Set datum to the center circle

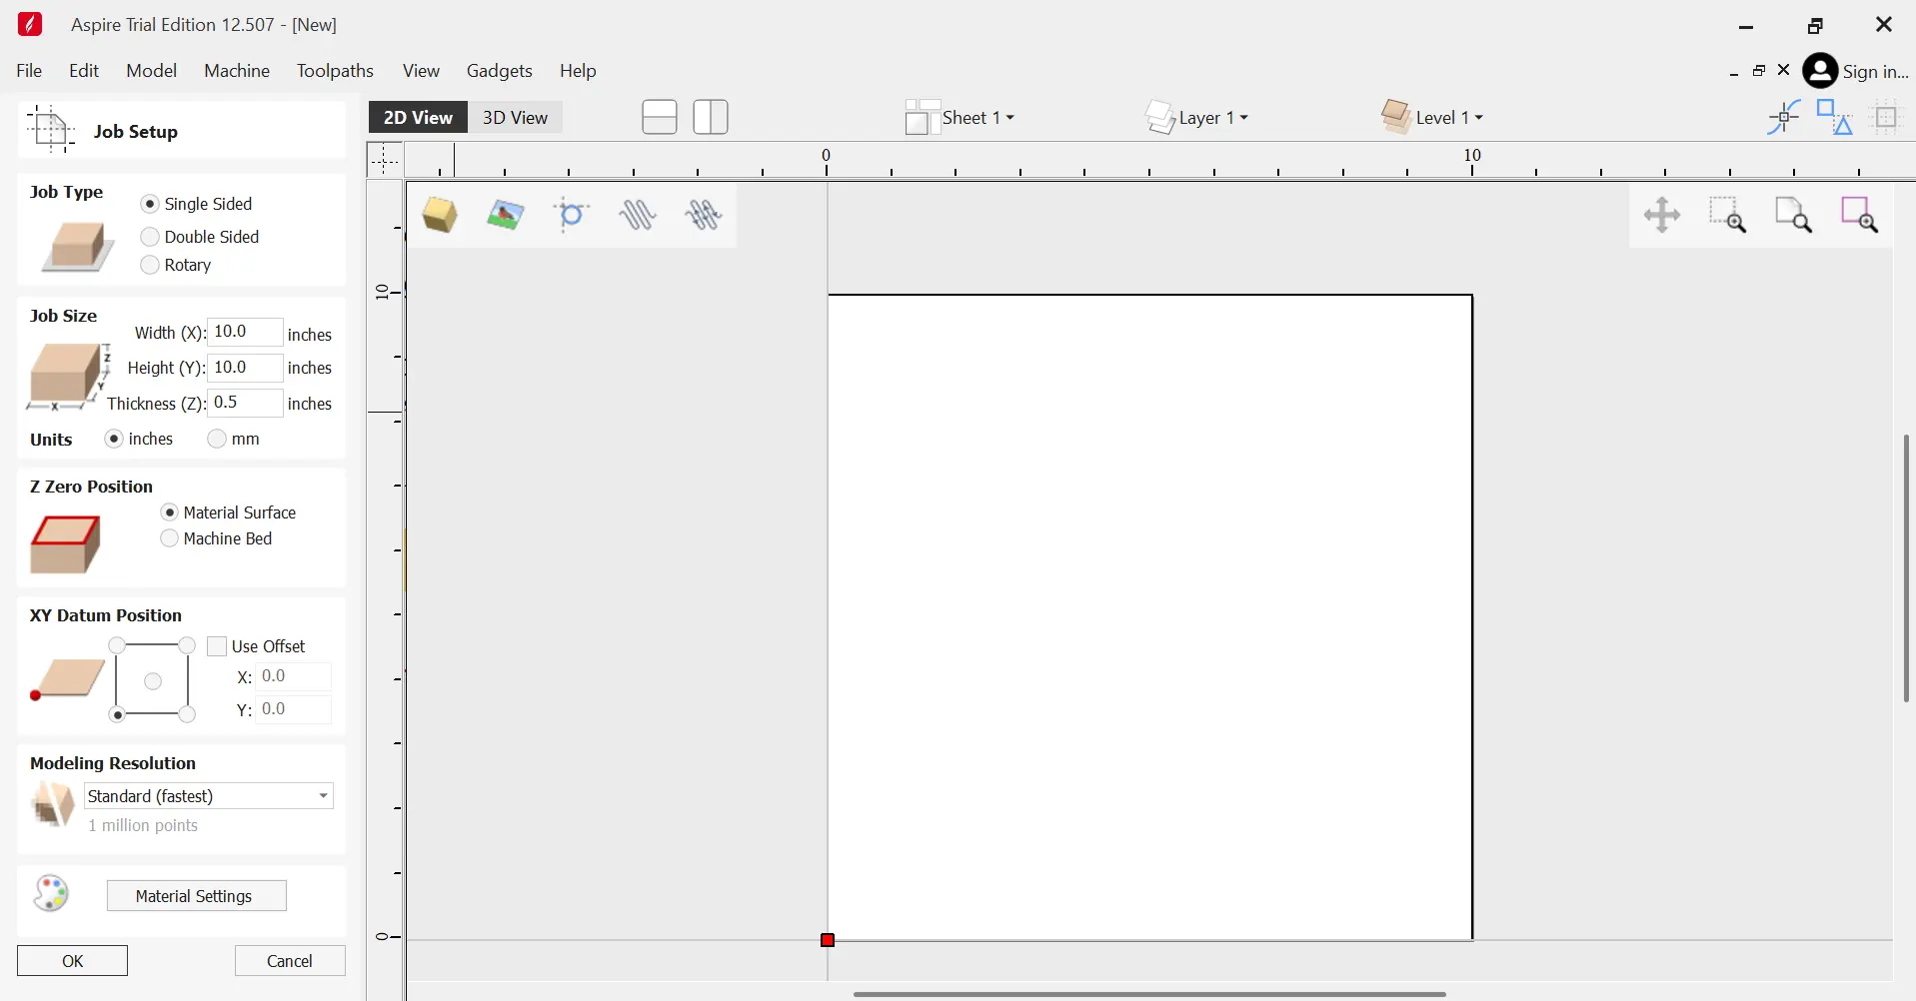[x=153, y=680]
